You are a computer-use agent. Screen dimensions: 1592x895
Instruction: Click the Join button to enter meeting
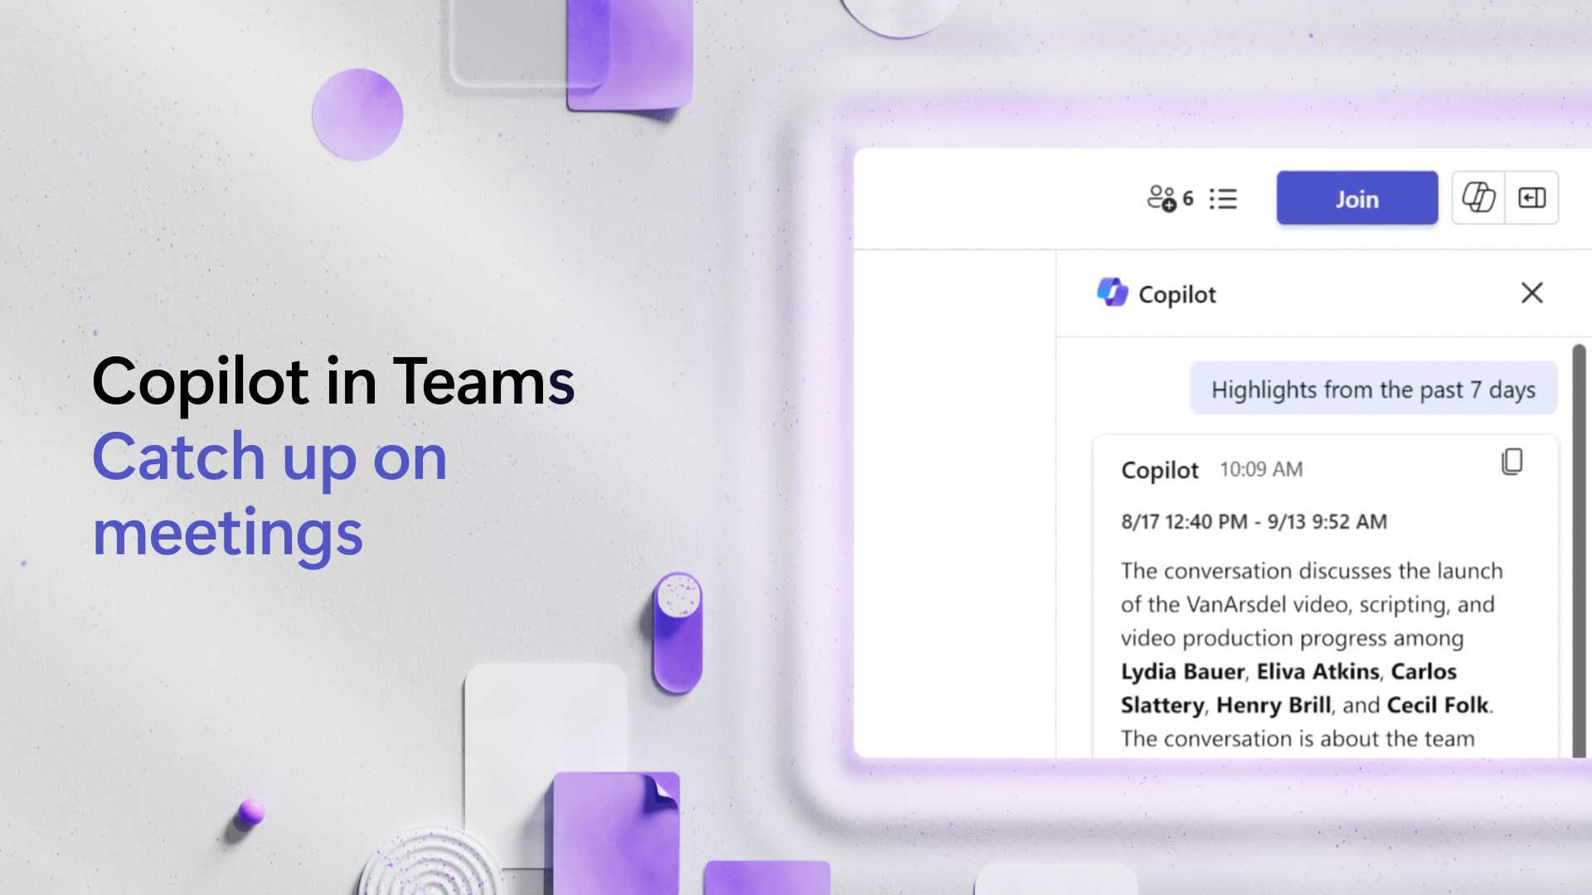coord(1358,198)
